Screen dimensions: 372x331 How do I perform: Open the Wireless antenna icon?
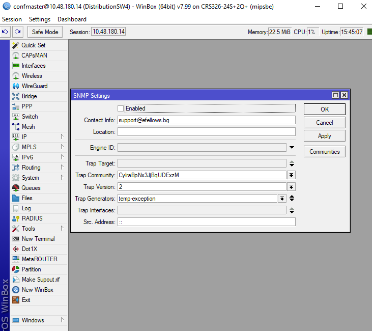pos(16,76)
